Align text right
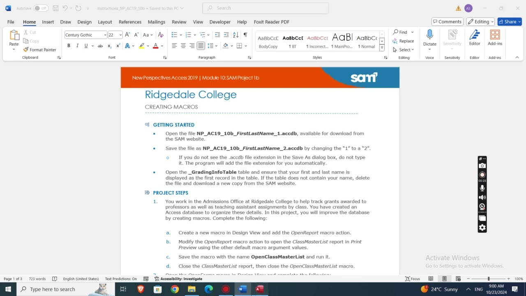Viewport: 526px width, 296px height. [x=192, y=46]
